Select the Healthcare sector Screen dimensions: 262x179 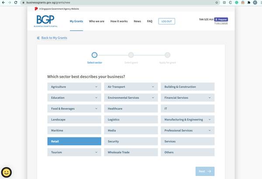tap(131, 108)
